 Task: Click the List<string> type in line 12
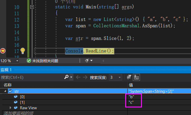pos(119,19)
